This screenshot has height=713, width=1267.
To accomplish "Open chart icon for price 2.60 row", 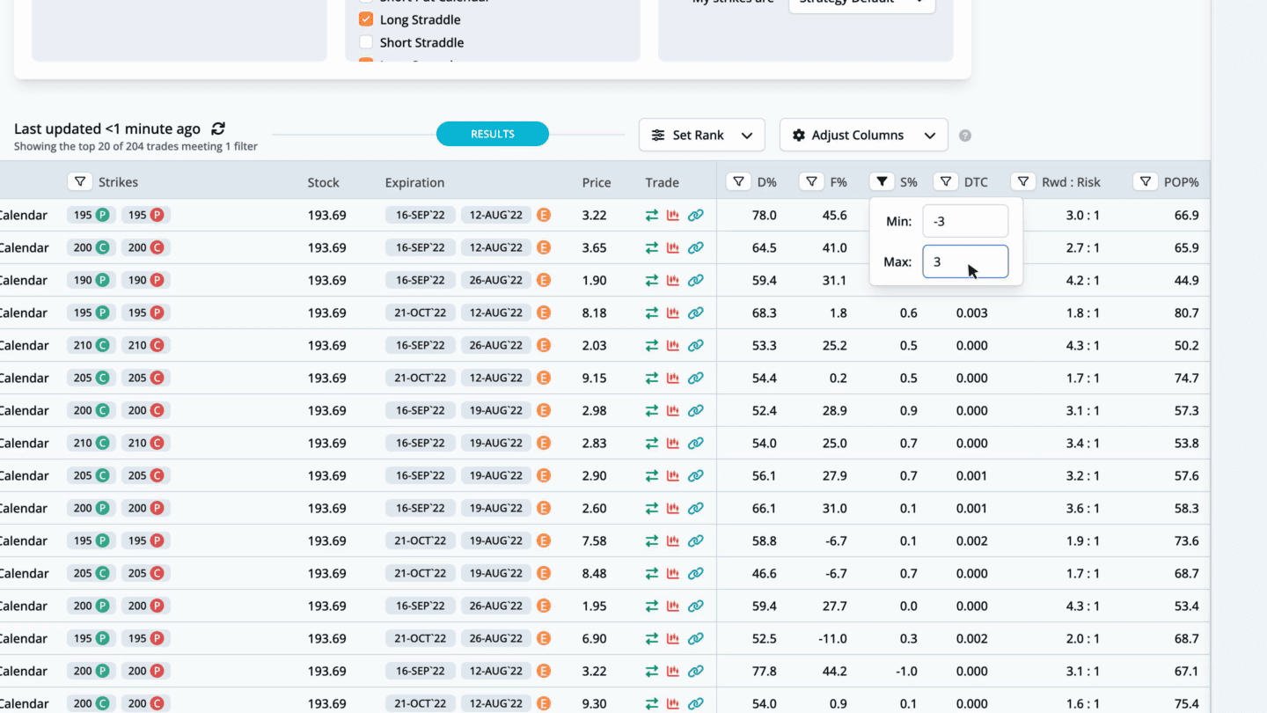I will pyautogui.click(x=673, y=509).
